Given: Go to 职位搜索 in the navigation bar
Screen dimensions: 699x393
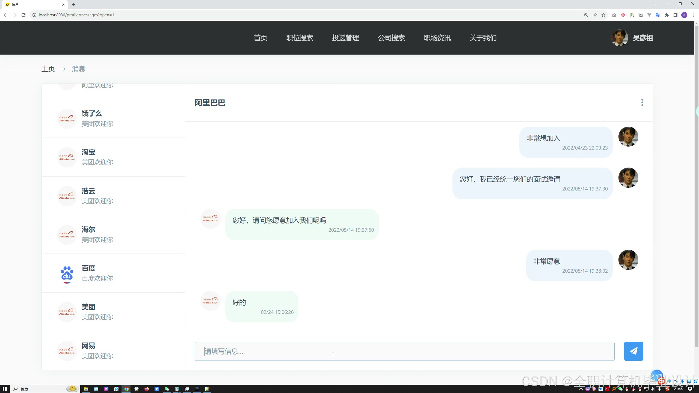Looking at the screenshot, I should pyautogui.click(x=300, y=38).
